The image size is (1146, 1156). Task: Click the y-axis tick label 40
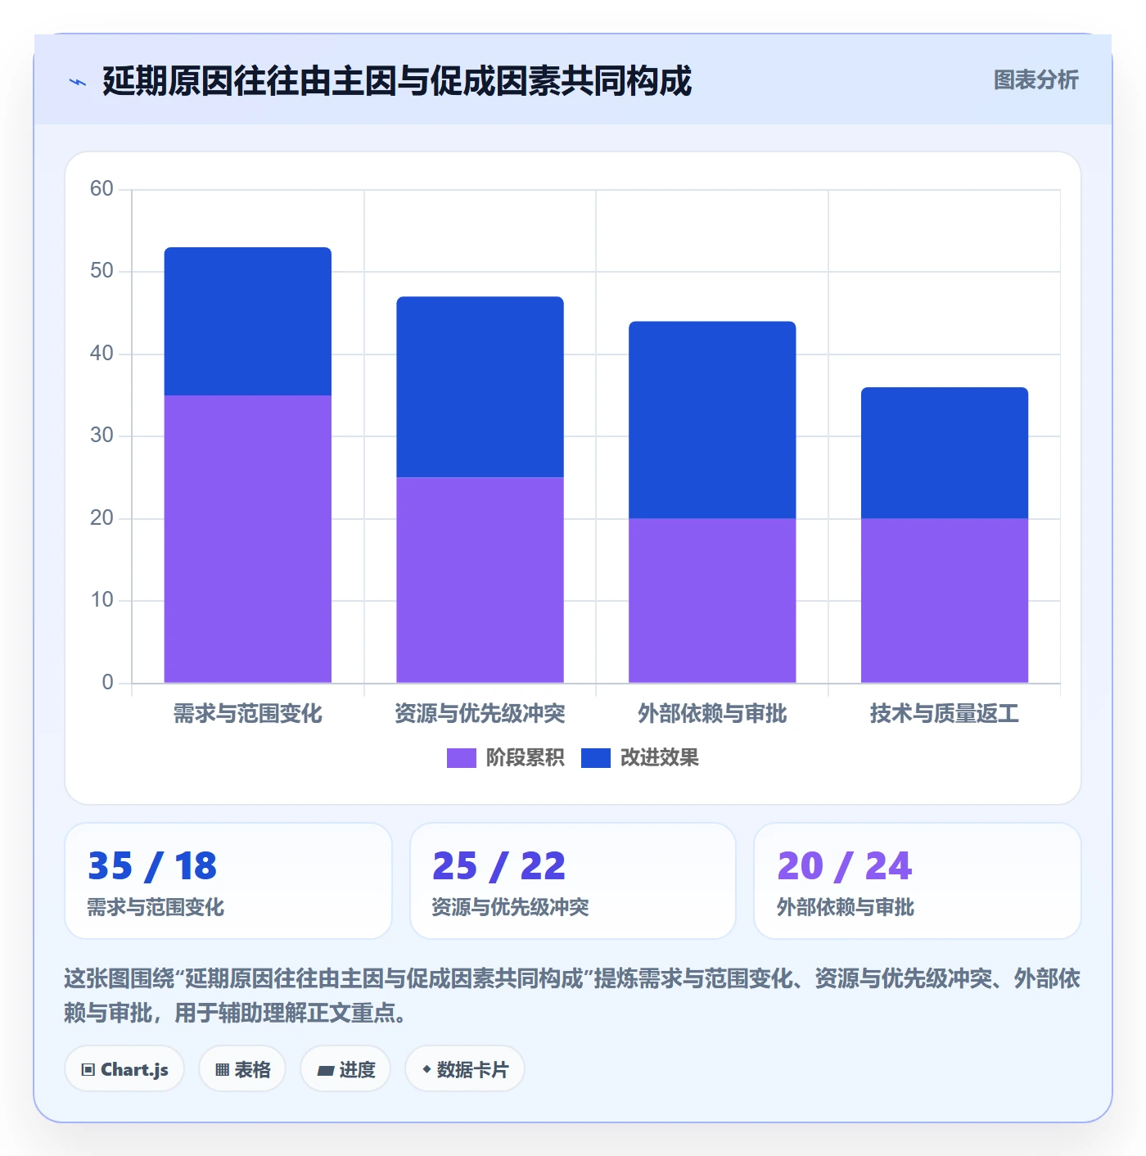pyautogui.click(x=102, y=354)
